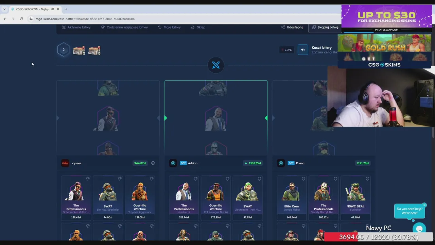Open the Sklep section

tap(198, 27)
